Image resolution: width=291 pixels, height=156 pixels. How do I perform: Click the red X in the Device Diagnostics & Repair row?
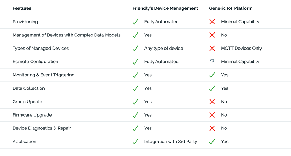(x=212, y=128)
